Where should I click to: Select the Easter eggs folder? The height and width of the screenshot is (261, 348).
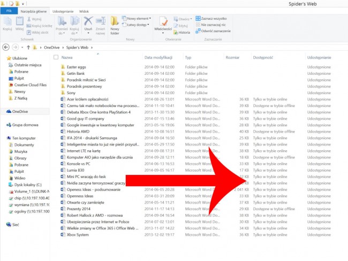[73, 67]
